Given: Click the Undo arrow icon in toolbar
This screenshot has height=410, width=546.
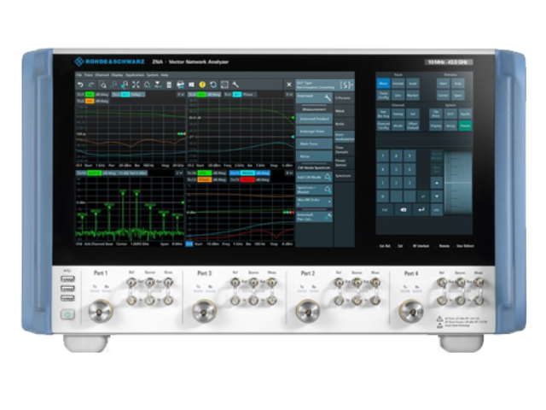Looking at the screenshot, I should click(80, 85).
